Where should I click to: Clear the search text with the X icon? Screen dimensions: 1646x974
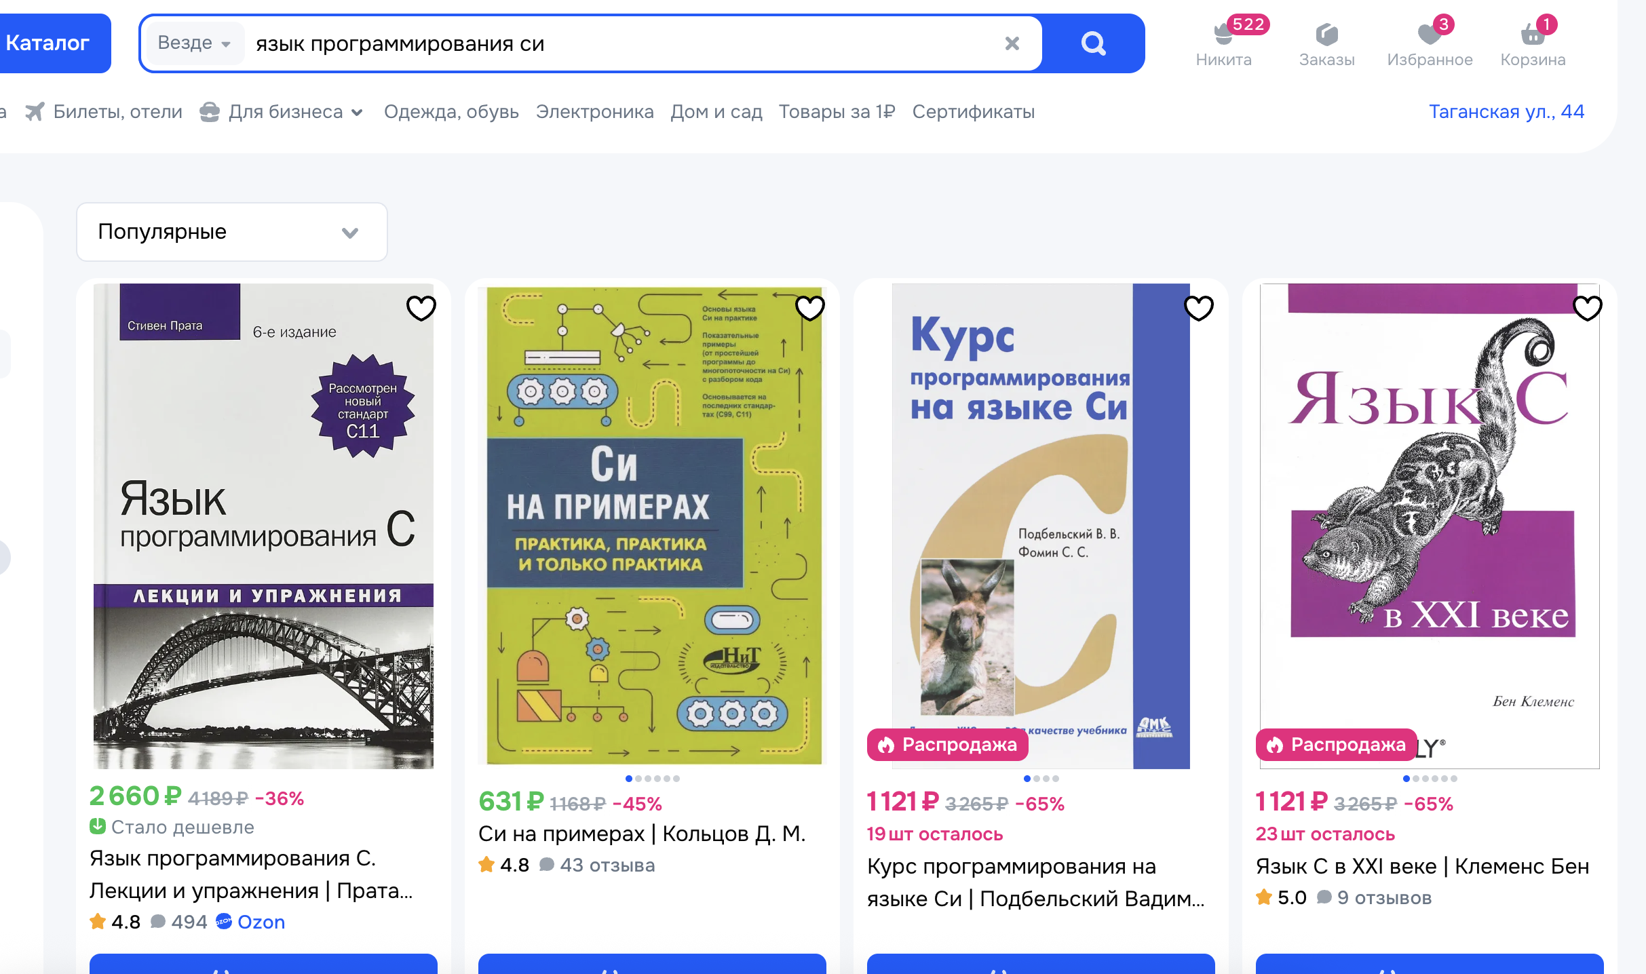[x=1012, y=43]
